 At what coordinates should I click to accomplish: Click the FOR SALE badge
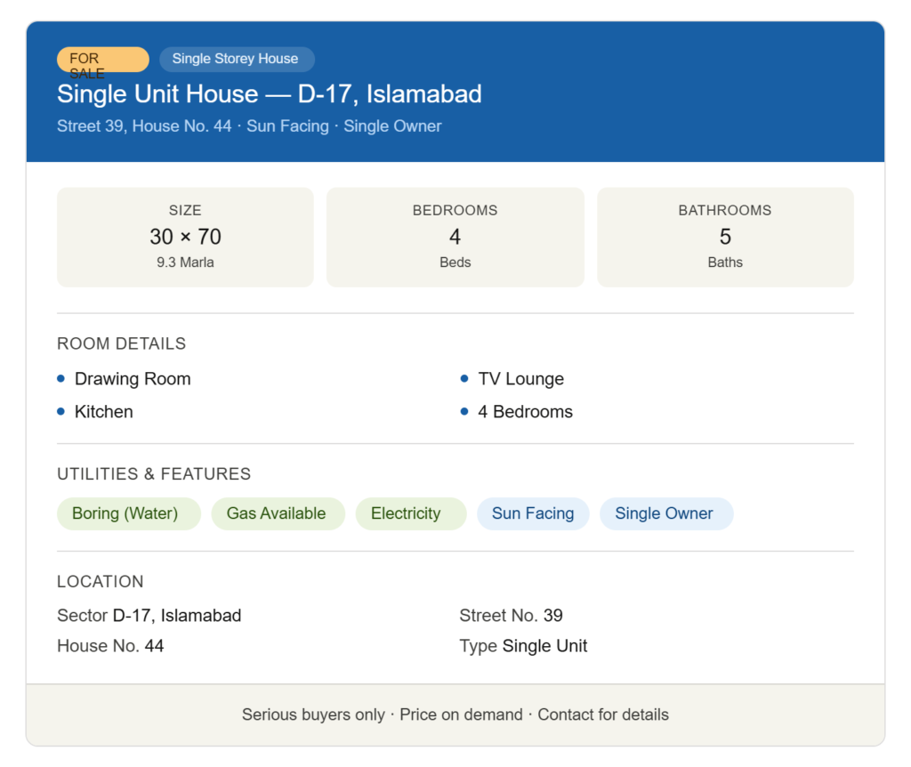coord(103,60)
